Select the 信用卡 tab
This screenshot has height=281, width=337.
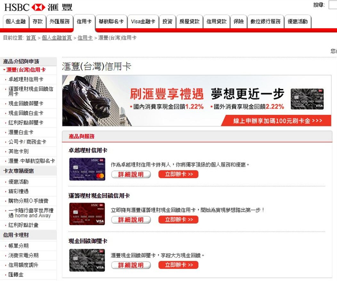(84, 21)
